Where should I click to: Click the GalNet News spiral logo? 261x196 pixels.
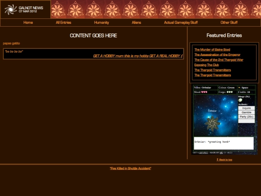coord(11,9)
